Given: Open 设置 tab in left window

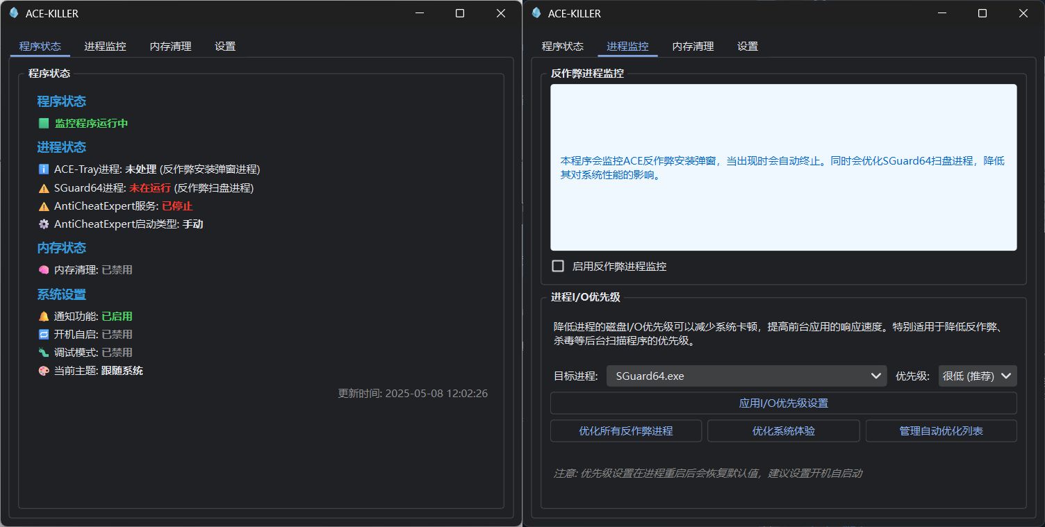Looking at the screenshot, I should (x=225, y=47).
